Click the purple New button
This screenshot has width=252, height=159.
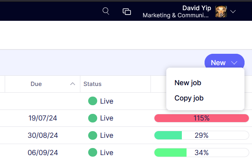tap(218, 63)
